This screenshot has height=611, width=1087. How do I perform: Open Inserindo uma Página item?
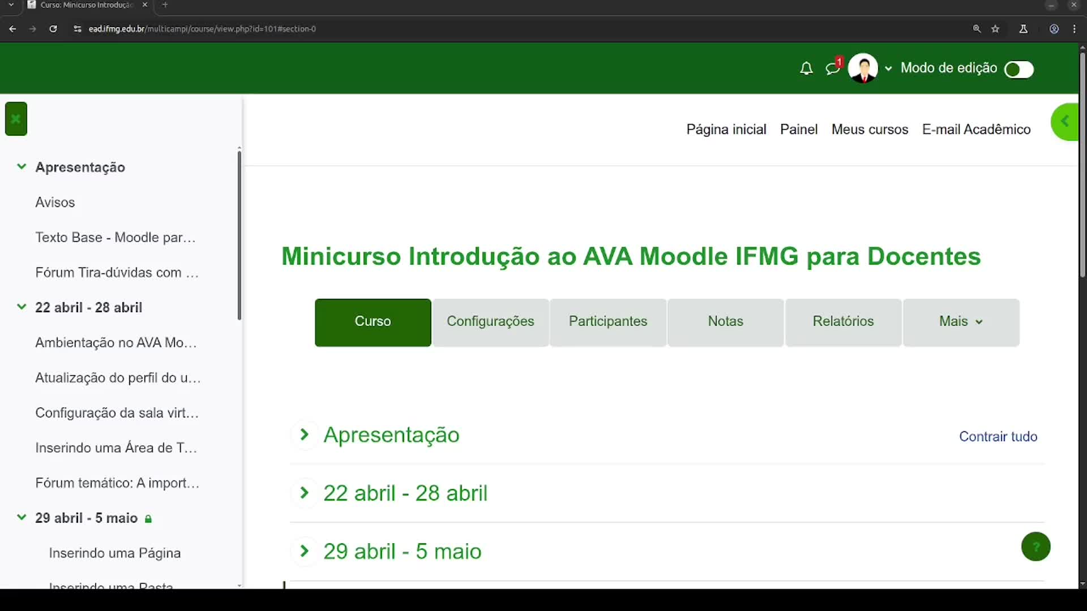pyautogui.click(x=115, y=553)
